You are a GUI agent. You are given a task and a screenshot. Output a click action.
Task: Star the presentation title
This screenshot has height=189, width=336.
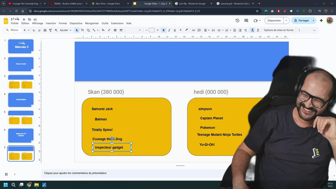tap(24, 19)
